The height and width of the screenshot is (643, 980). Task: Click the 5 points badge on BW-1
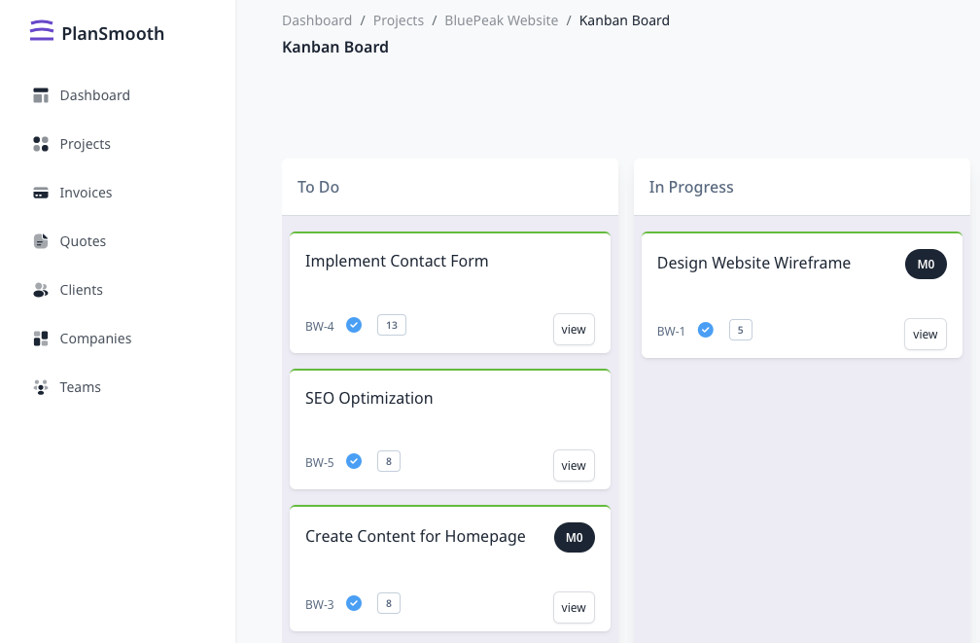click(x=741, y=330)
